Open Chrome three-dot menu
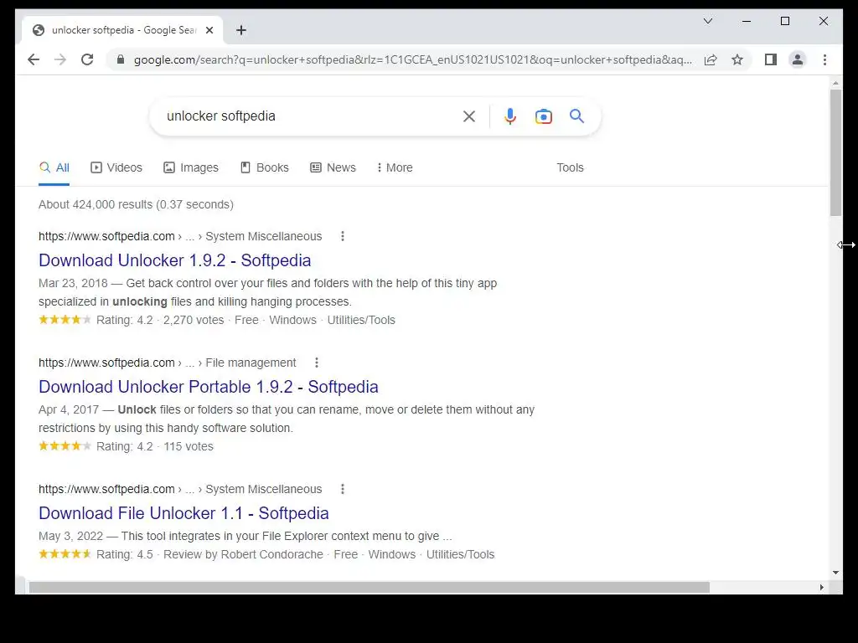This screenshot has height=643, width=858. coord(824,59)
